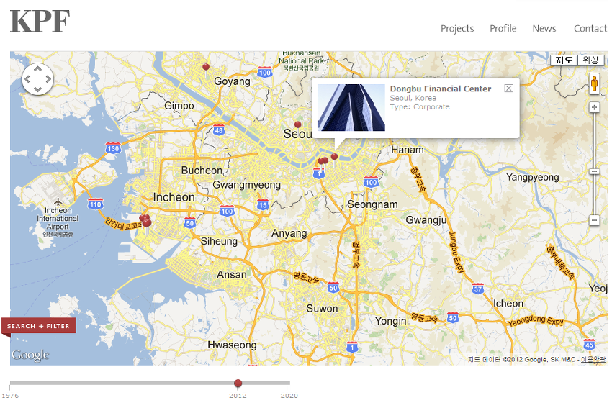Click the Route 110 highway shield

click(95, 204)
